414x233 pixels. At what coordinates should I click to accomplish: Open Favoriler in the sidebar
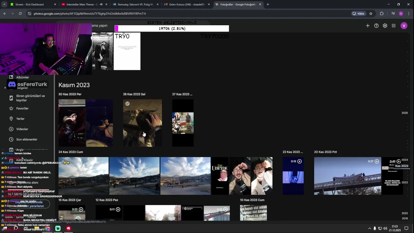pos(22,108)
